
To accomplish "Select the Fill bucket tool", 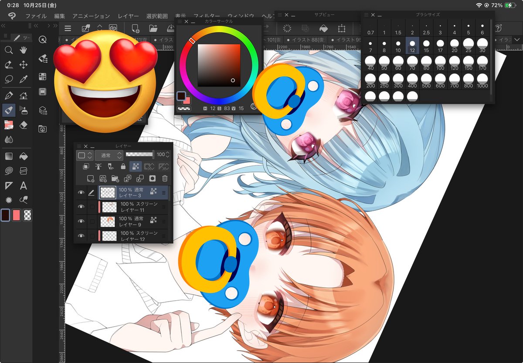I will tap(24, 156).
